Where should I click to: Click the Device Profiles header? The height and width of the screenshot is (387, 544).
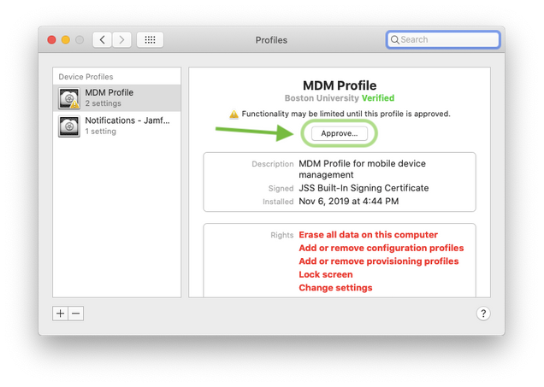click(x=86, y=77)
